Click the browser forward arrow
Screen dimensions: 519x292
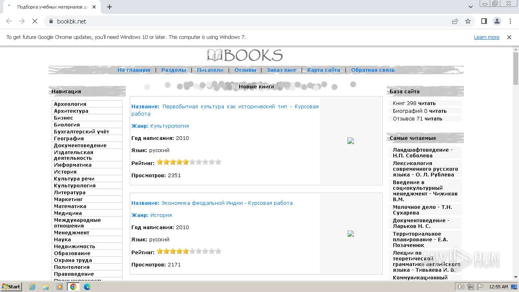coord(22,21)
